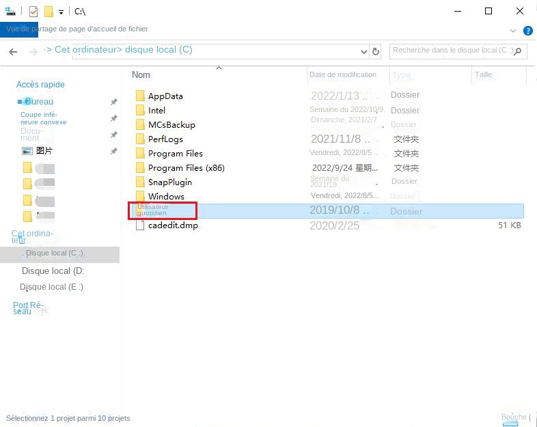Select Disque local (D:) in the sidebar

coord(53,271)
